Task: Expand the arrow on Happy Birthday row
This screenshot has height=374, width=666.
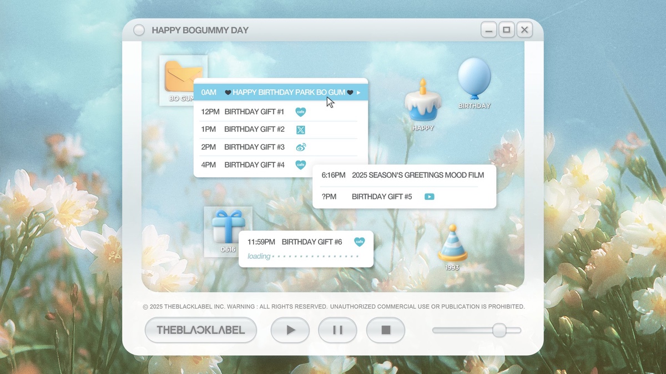Action: [x=359, y=93]
